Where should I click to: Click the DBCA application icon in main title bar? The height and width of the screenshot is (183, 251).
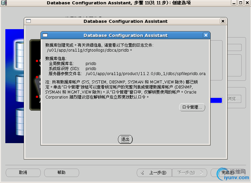click(x=4, y=3)
